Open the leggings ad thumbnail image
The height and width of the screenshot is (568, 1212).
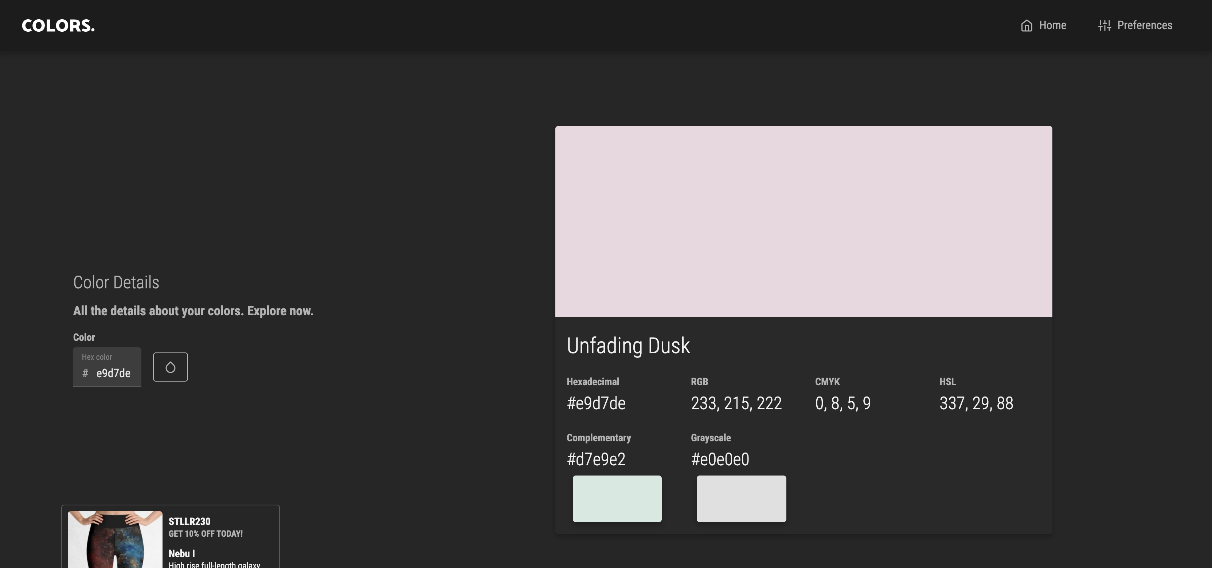pos(115,539)
